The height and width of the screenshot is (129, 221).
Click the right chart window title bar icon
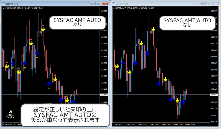[x=113, y=3]
